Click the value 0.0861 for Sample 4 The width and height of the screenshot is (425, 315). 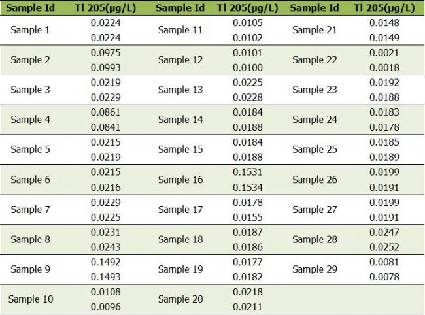(106, 112)
